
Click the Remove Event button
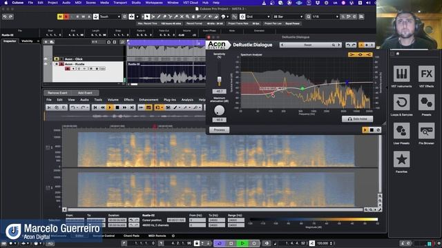(57, 93)
